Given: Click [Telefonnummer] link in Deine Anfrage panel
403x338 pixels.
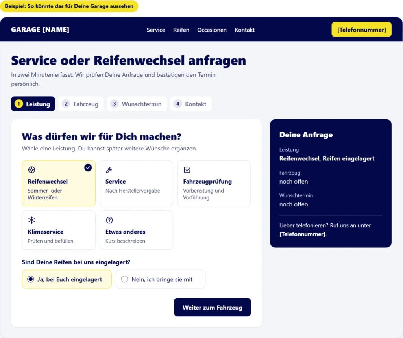Looking at the screenshot, I should [x=303, y=234].
